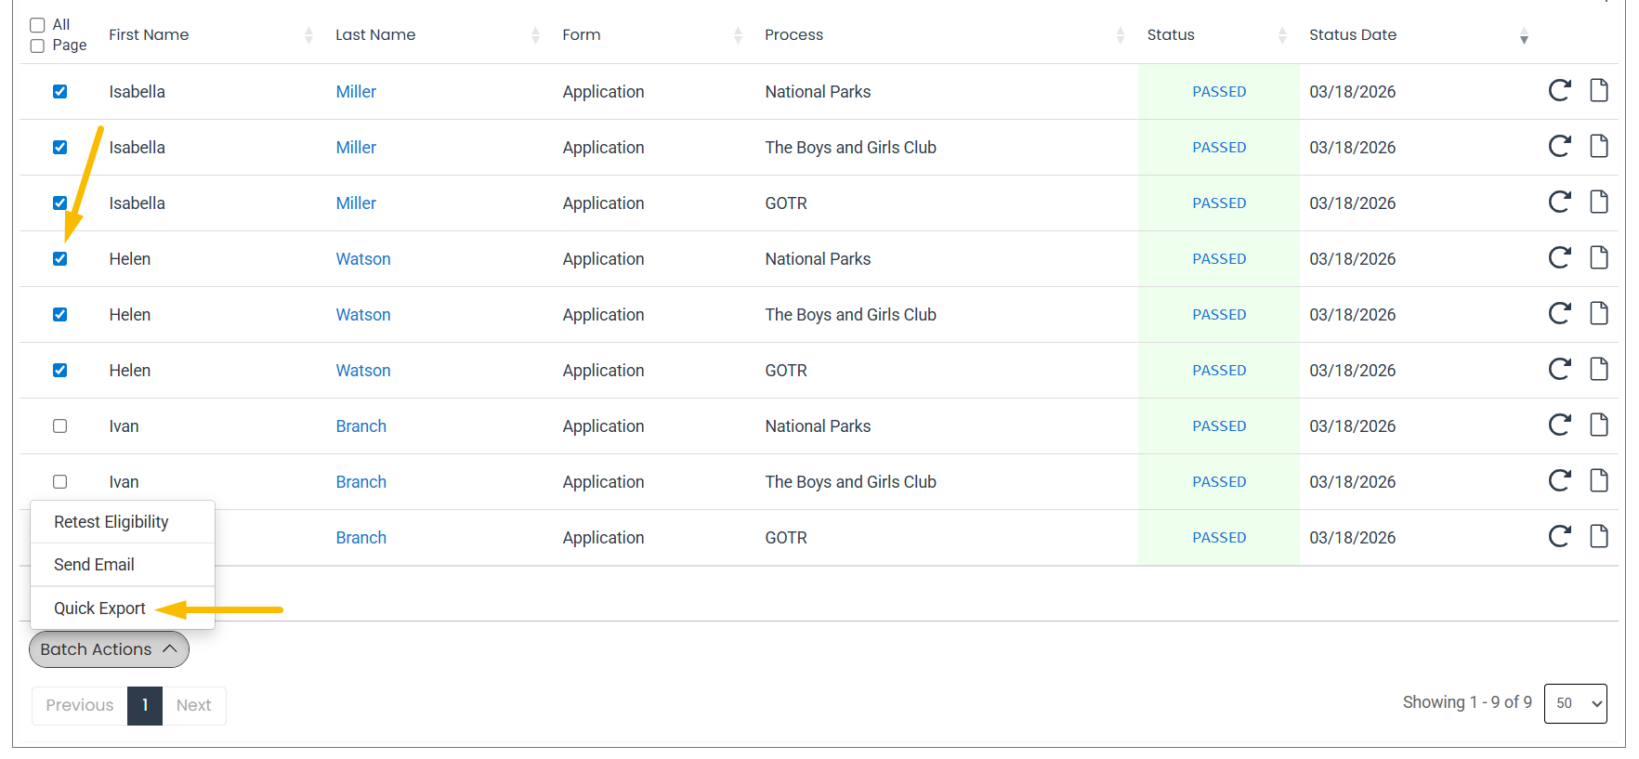
Task: Select Ivan Branch National Parks row checkbox
Action: pos(59,425)
